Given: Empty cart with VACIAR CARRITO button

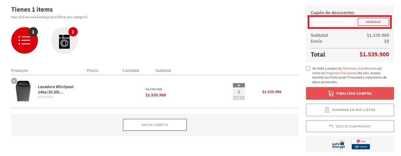Looking at the screenshot, I should click(154, 125).
